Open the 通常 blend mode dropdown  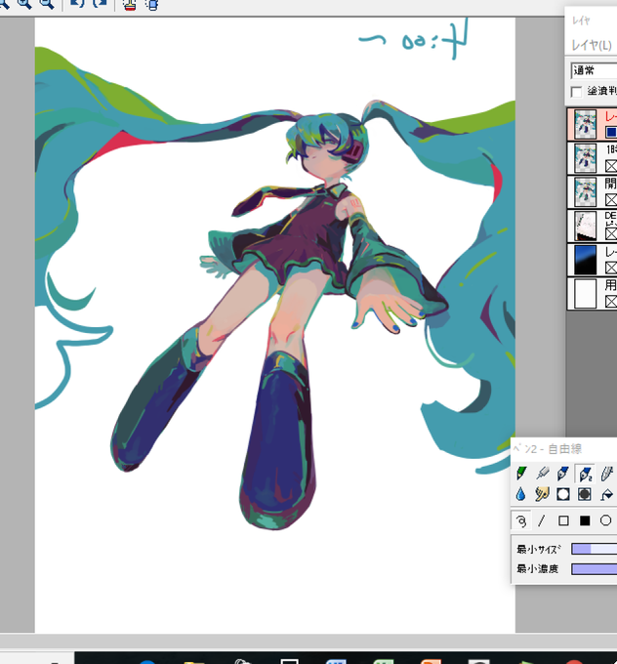pos(594,70)
